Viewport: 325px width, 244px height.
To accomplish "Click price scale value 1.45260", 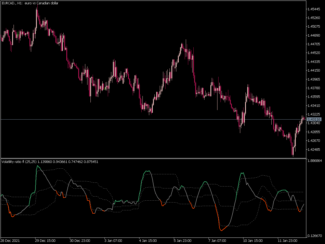I will (314, 18).
